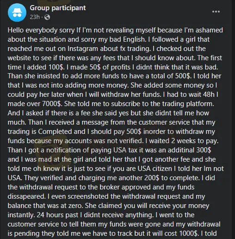Click the phrase "24 hours past"
The width and height of the screenshot is (235, 239).
[57, 215]
